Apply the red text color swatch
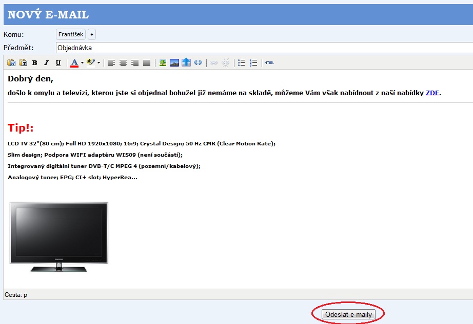The height and width of the screenshot is (324, 473). (x=74, y=63)
